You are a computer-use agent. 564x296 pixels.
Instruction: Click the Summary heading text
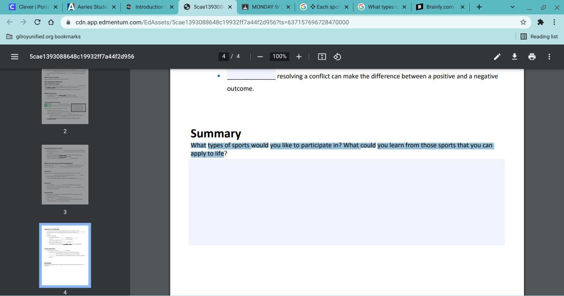(x=216, y=134)
